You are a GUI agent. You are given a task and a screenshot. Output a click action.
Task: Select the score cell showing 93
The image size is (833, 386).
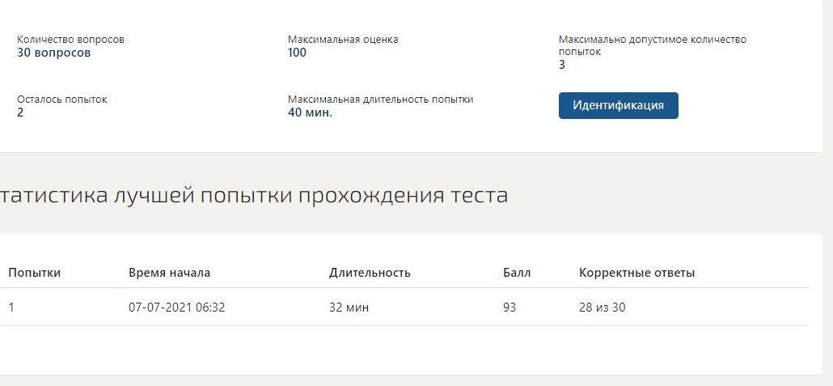point(510,308)
